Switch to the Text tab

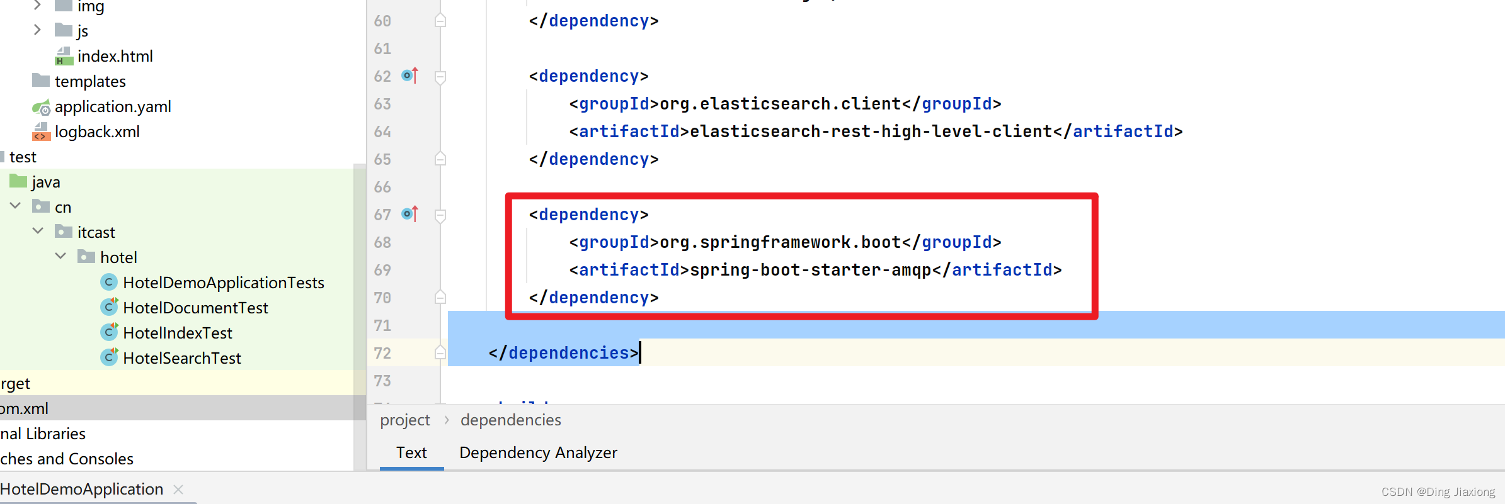click(411, 452)
